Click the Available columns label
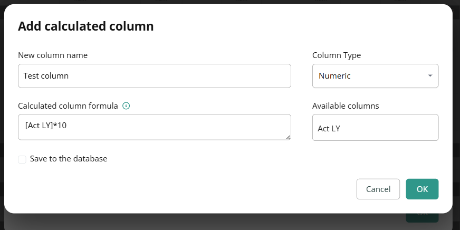Viewport: 460px width, 230px height. click(346, 106)
